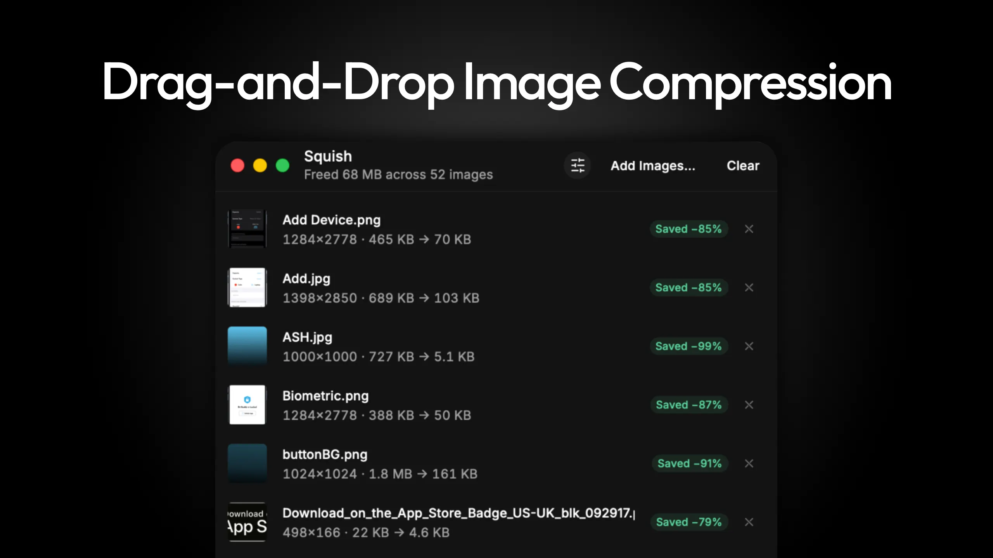Remove ASH.jpg from the list

point(749,346)
